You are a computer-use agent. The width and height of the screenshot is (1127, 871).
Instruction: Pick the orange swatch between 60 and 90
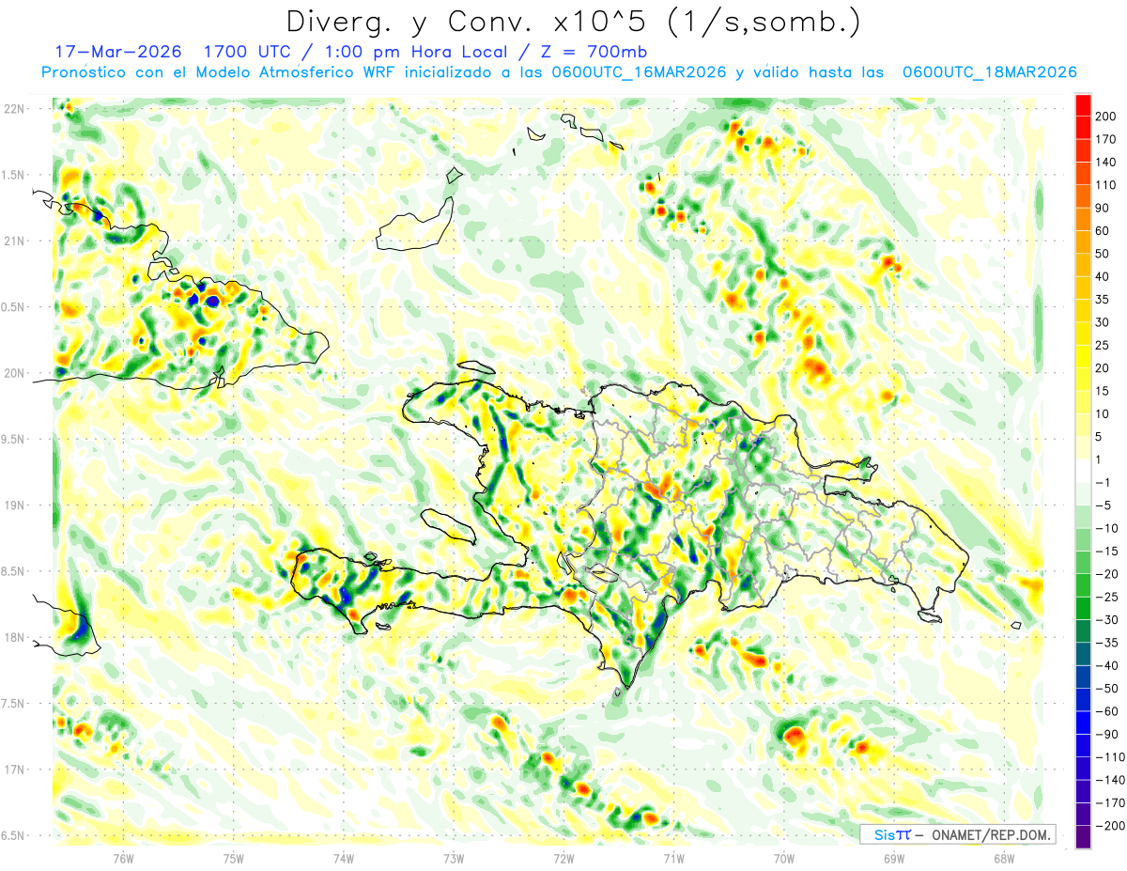tap(1083, 219)
